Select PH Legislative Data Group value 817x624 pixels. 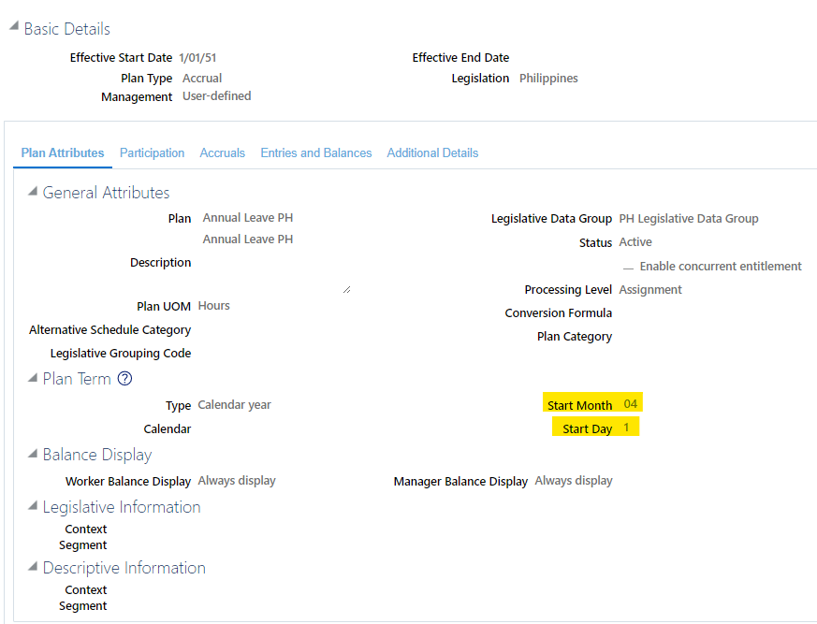click(x=689, y=219)
